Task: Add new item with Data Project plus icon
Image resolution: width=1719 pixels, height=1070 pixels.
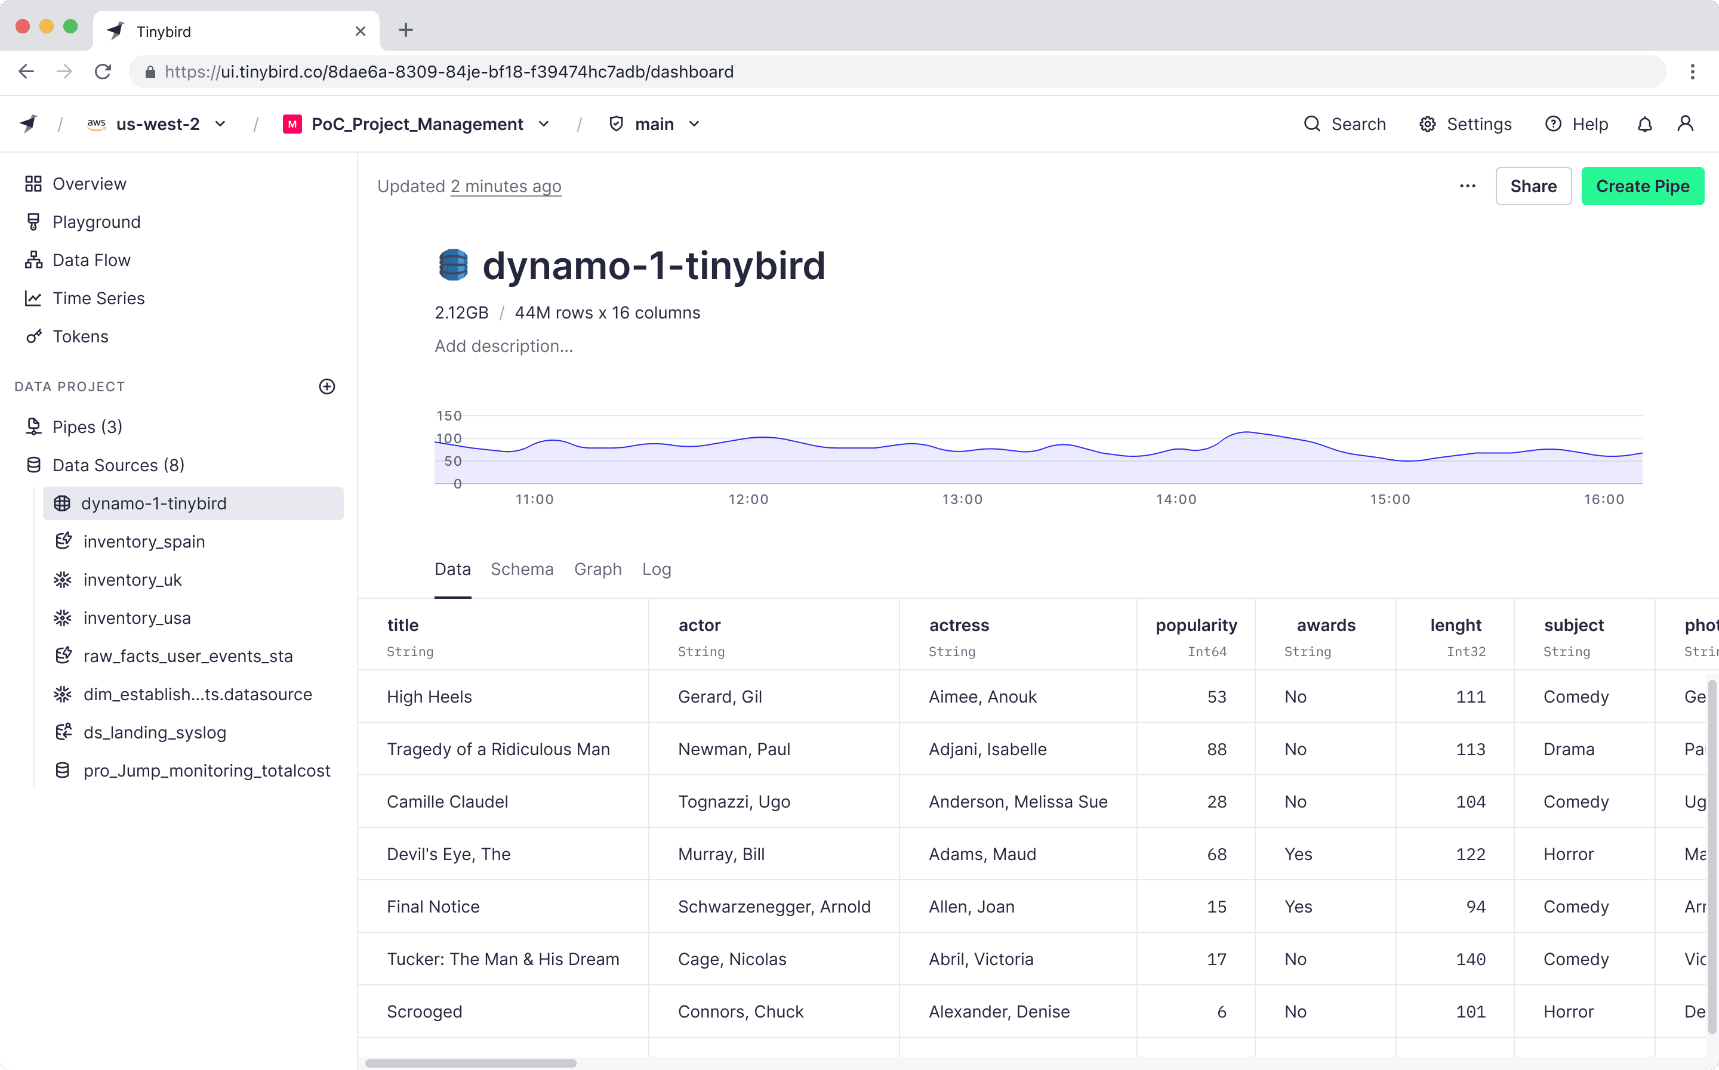Action: click(326, 386)
